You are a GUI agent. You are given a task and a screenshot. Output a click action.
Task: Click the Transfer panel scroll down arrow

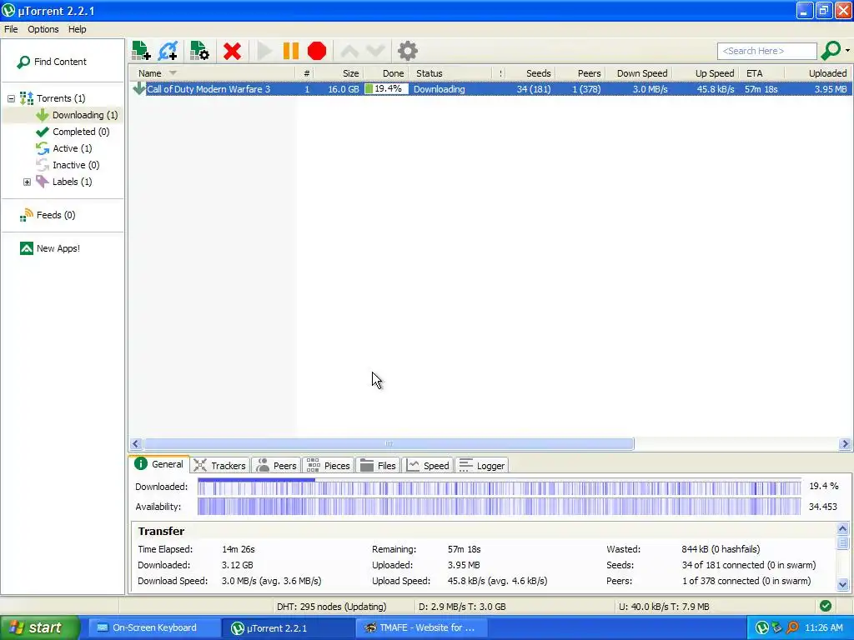click(842, 585)
